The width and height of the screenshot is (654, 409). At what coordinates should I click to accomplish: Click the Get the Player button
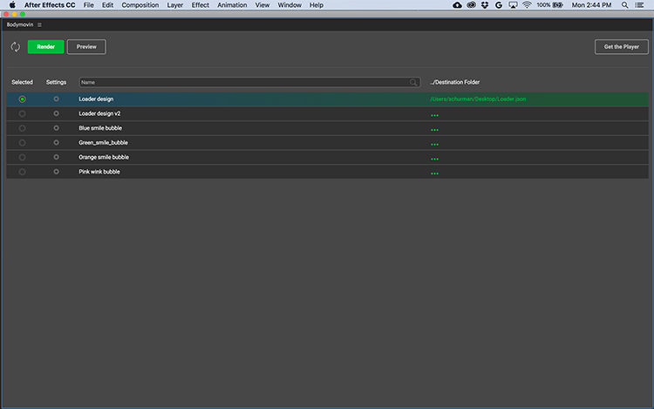pyautogui.click(x=622, y=47)
